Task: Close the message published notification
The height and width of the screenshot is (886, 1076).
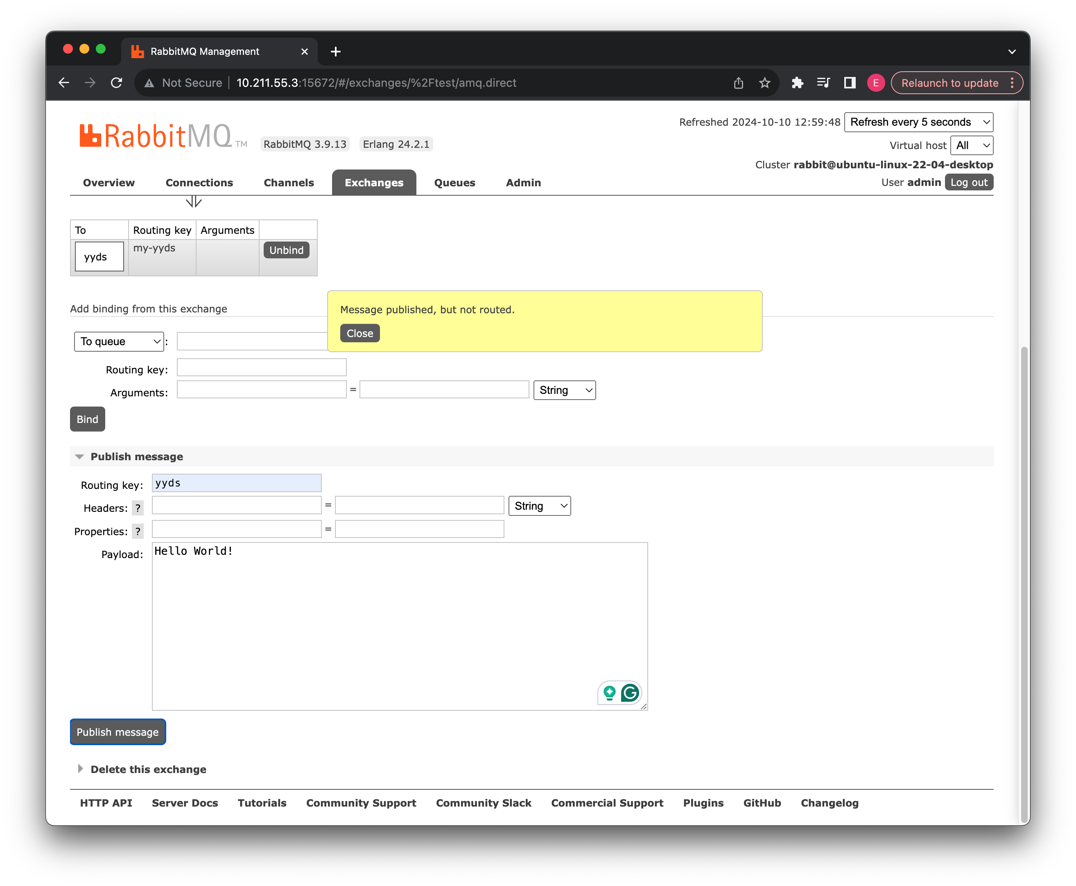Action: click(x=359, y=333)
